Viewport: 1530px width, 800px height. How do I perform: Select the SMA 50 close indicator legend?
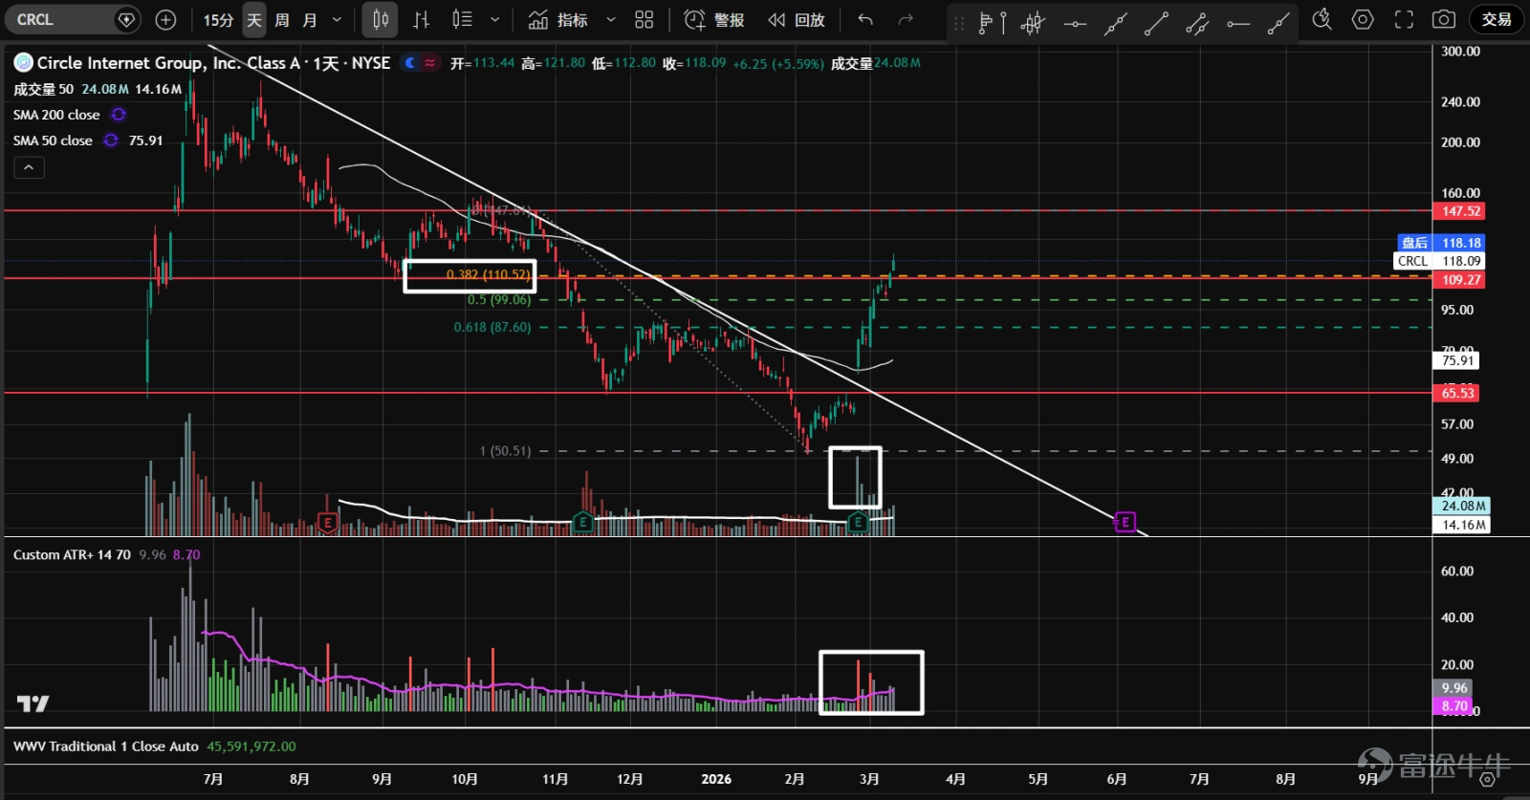[53, 141]
